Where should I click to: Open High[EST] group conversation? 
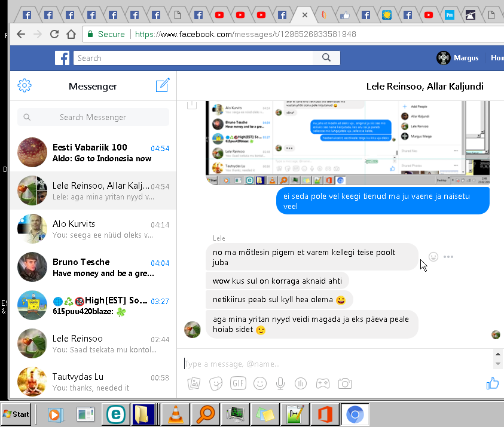click(93, 305)
